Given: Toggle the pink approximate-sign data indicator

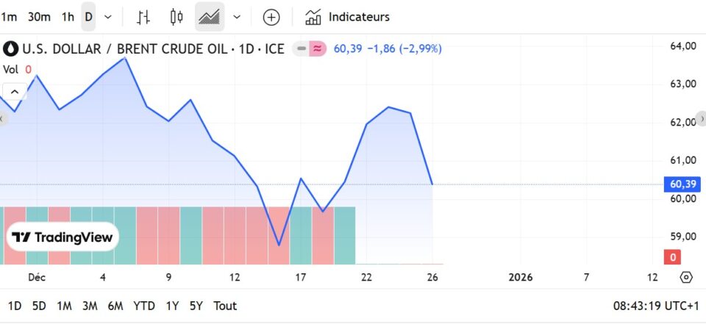Looking at the screenshot, I should [318, 49].
